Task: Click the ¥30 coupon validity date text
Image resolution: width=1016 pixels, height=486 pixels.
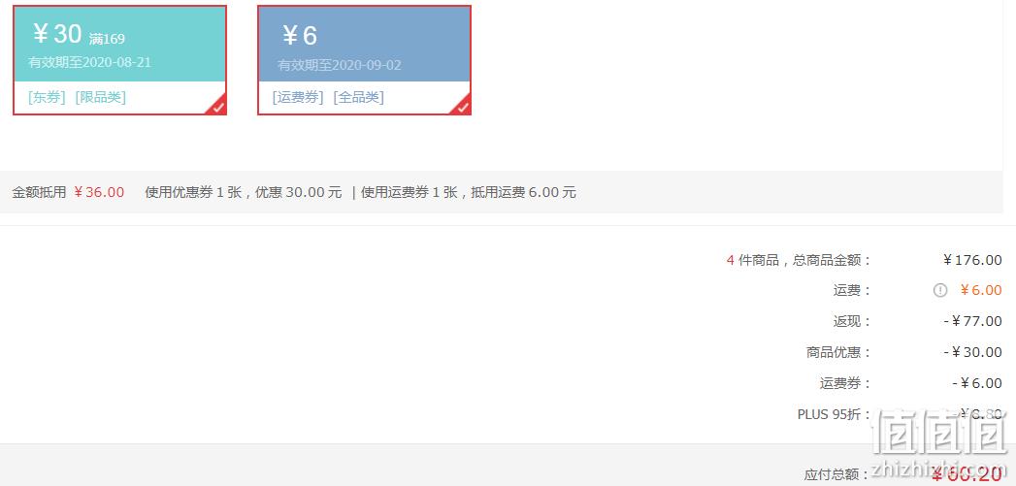Action: pos(89,62)
